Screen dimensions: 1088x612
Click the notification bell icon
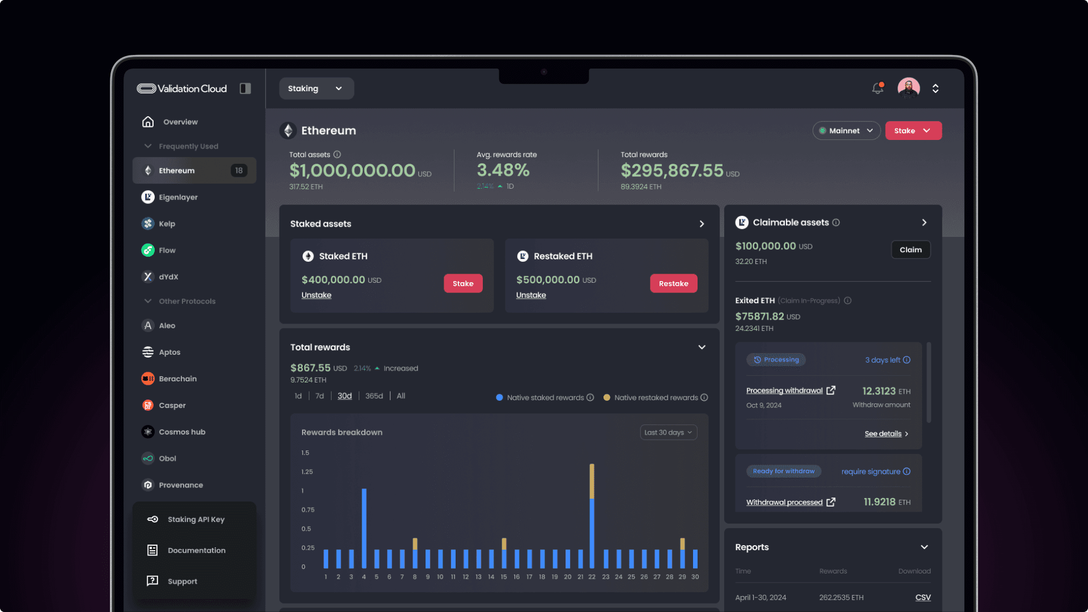pos(877,88)
